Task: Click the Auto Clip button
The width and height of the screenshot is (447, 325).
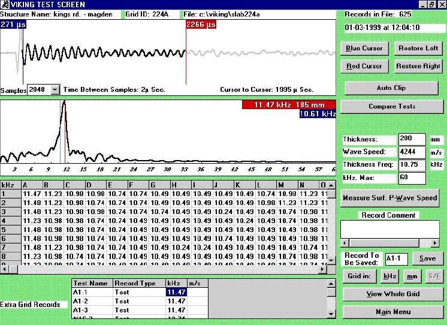Action: coord(391,88)
